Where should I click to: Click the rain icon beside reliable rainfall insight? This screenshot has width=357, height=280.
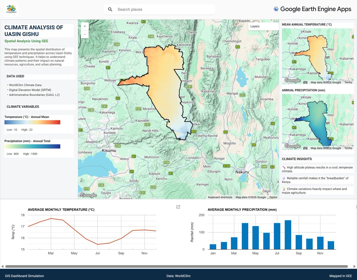(x=284, y=178)
